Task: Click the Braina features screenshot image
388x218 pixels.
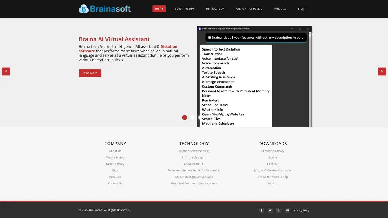Action: (255, 77)
